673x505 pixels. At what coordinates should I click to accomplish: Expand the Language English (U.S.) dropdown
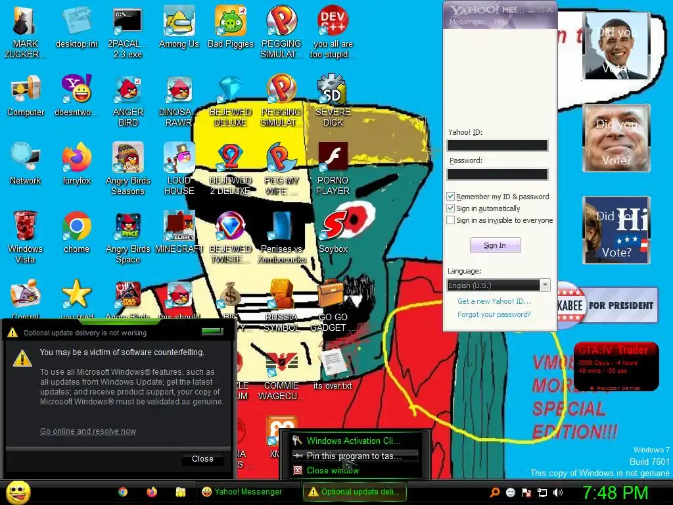545,285
